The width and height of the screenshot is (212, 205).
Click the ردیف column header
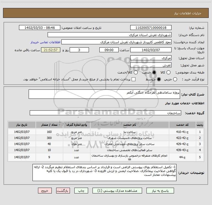pos(200,125)
